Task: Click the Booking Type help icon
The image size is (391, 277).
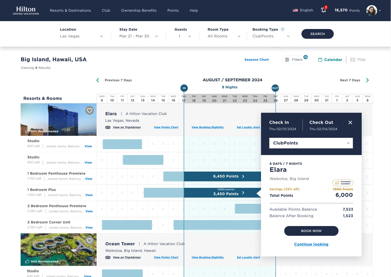Action: 282,29
